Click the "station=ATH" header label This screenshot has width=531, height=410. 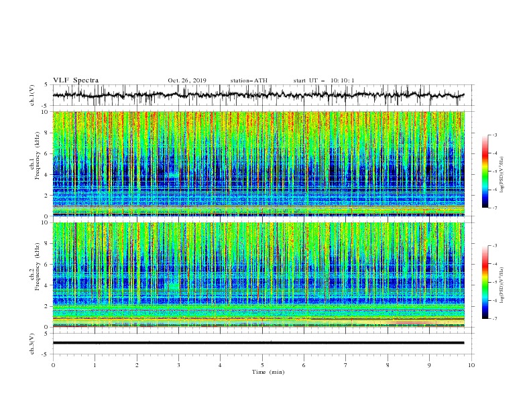click(x=249, y=80)
